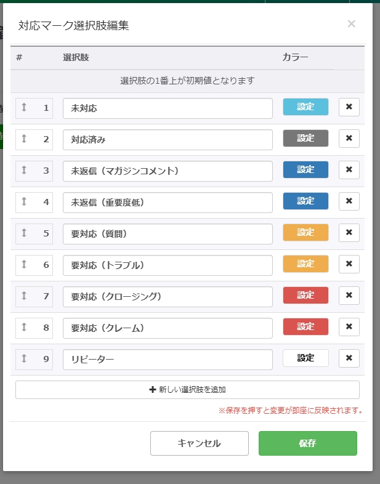Click the delete X icon for 未対応 row
The image size is (380, 484).
point(349,107)
